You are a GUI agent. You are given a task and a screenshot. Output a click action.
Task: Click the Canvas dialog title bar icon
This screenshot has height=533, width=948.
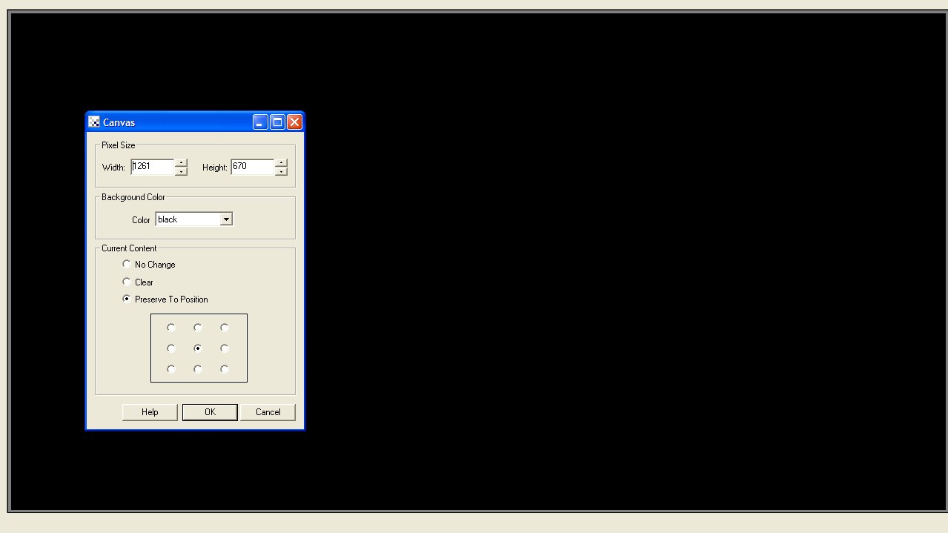[x=94, y=122]
